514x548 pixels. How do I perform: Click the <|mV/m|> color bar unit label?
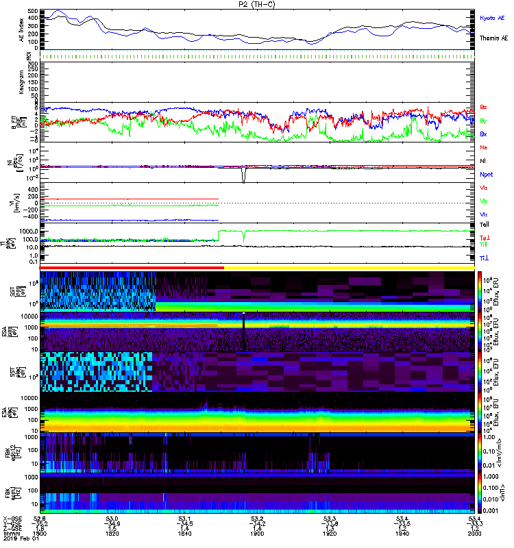click(x=500, y=453)
